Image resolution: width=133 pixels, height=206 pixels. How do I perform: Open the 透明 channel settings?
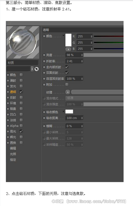pyautogui.click(x=13, y=92)
